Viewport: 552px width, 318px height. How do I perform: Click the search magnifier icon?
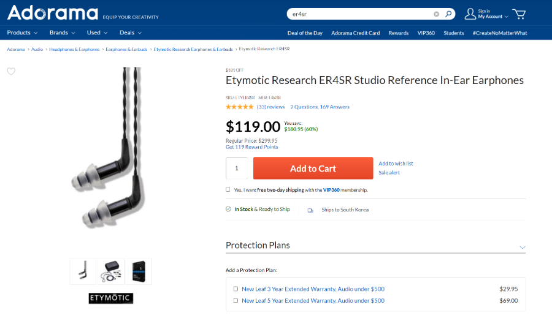(448, 13)
